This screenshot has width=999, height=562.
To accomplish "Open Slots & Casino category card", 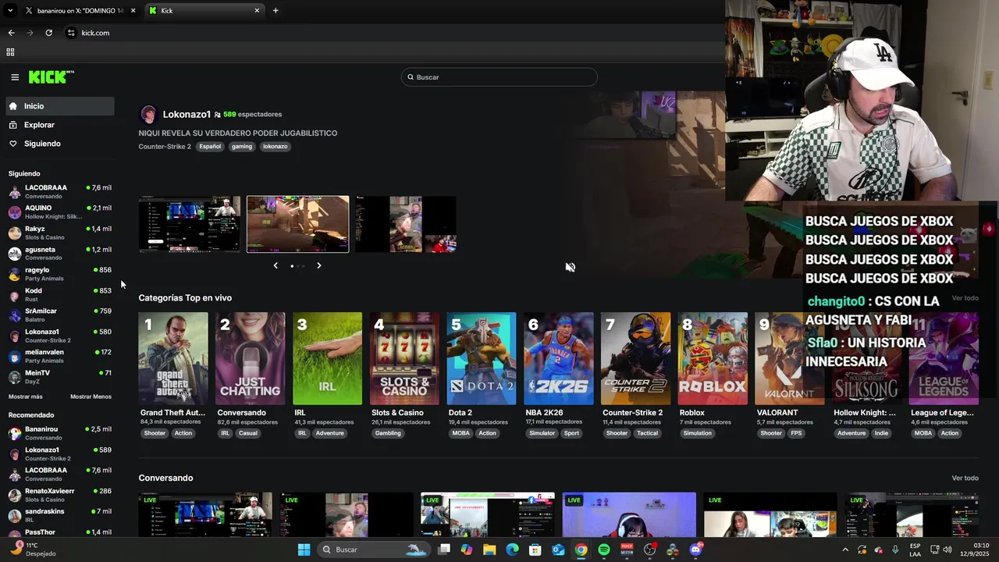I will coord(404,358).
